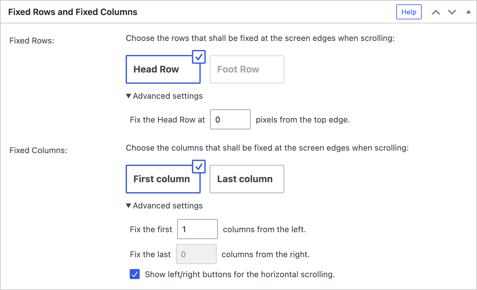Open the Help dialog

(x=409, y=12)
